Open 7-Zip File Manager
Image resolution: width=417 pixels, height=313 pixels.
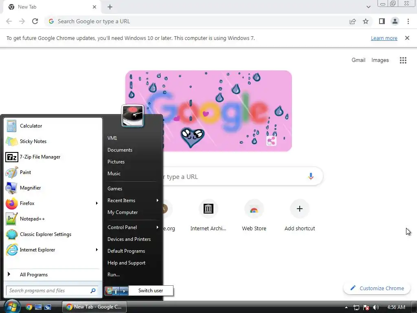pyautogui.click(x=53, y=157)
